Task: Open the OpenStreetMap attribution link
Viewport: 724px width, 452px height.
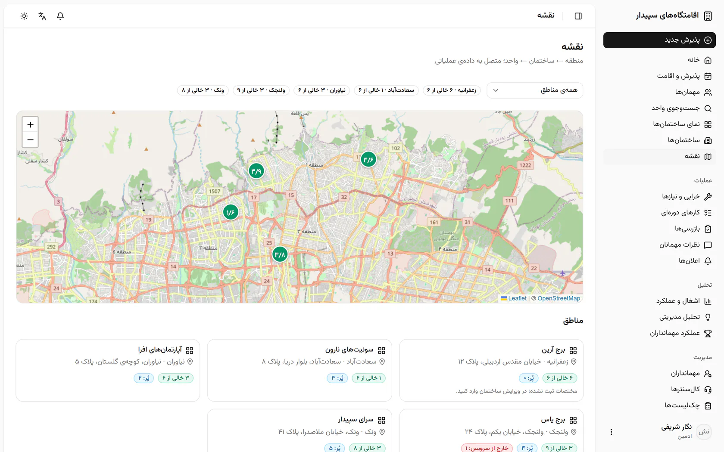Action: click(x=559, y=298)
